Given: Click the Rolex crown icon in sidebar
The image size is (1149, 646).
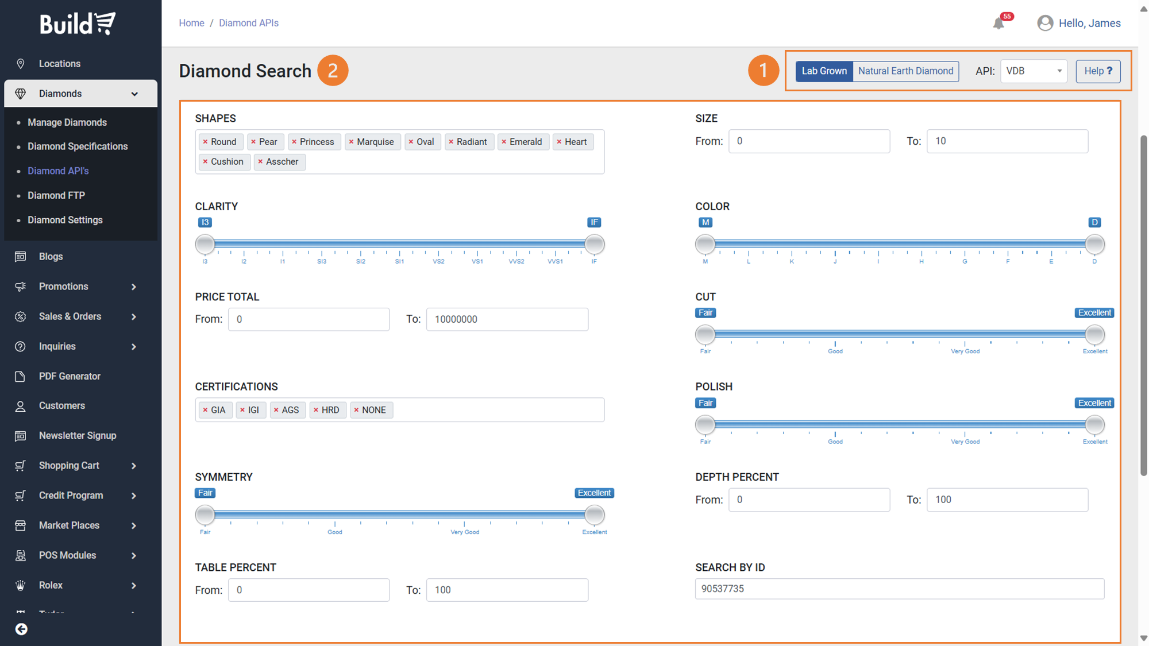Looking at the screenshot, I should pyautogui.click(x=21, y=585).
